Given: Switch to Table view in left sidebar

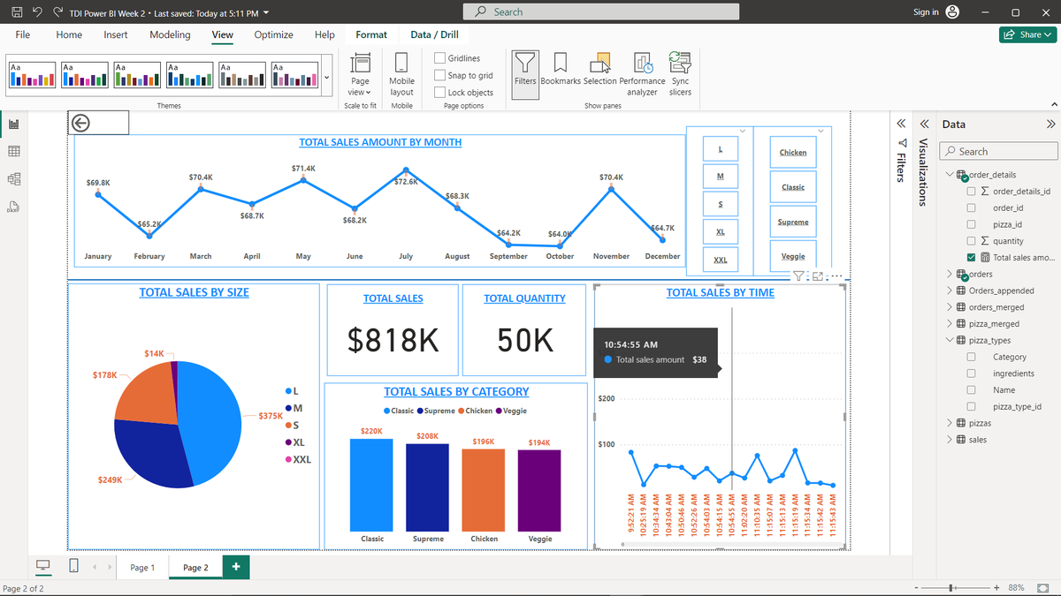Looking at the screenshot, I should [14, 152].
